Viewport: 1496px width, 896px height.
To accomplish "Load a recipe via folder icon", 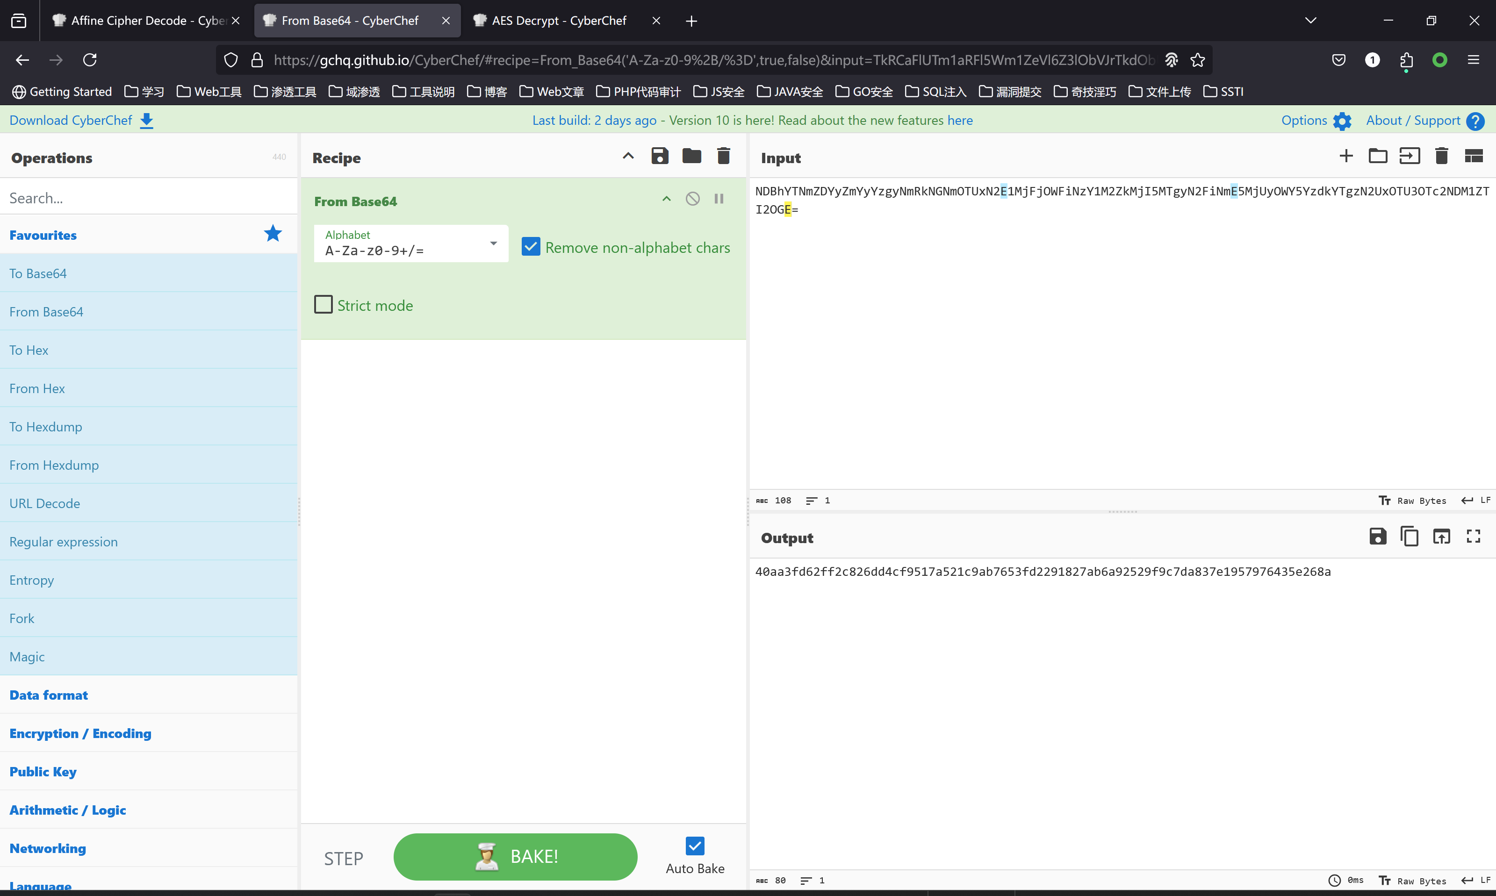I will [691, 157].
